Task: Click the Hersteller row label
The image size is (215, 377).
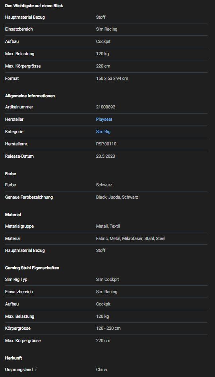Action: pyautogui.click(x=14, y=119)
